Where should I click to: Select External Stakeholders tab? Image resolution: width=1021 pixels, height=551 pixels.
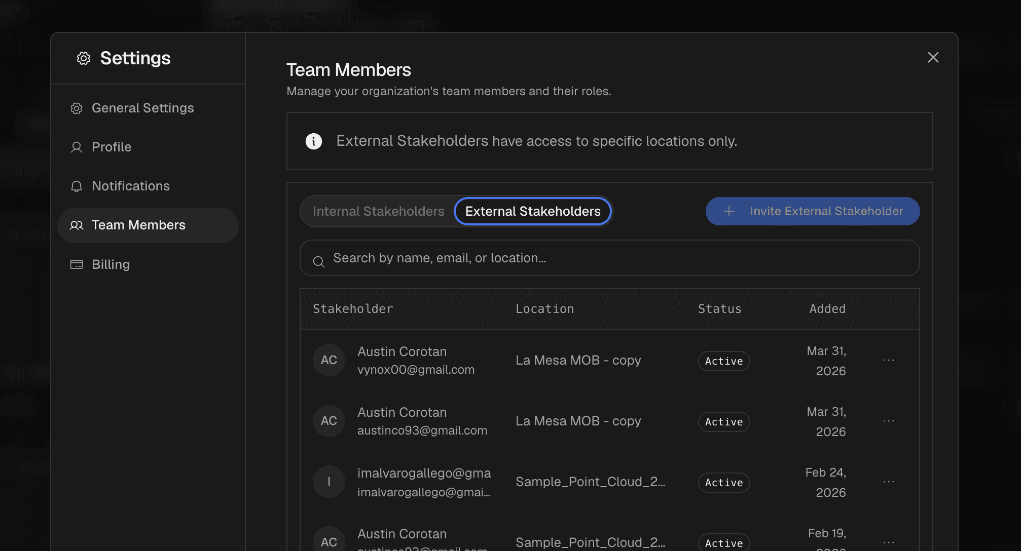[x=533, y=211]
